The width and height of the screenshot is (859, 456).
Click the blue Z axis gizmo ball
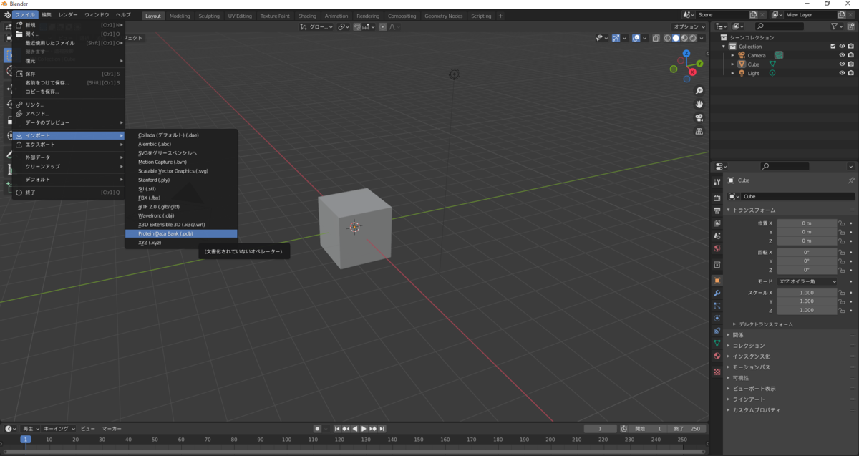click(686, 54)
